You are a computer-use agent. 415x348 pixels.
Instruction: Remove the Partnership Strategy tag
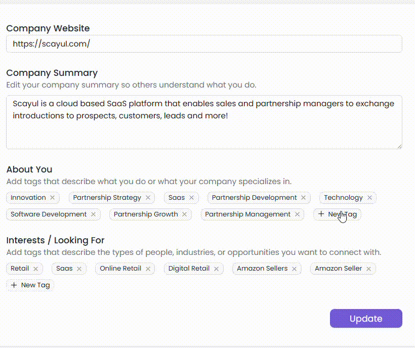coord(148,198)
